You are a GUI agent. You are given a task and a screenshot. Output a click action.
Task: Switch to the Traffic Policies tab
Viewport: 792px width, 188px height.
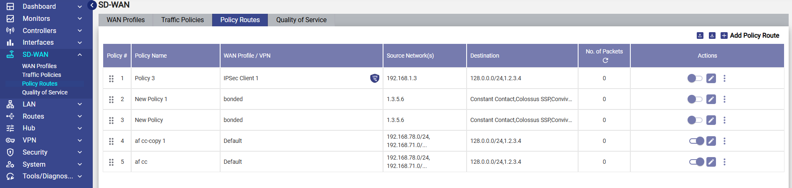[183, 20]
